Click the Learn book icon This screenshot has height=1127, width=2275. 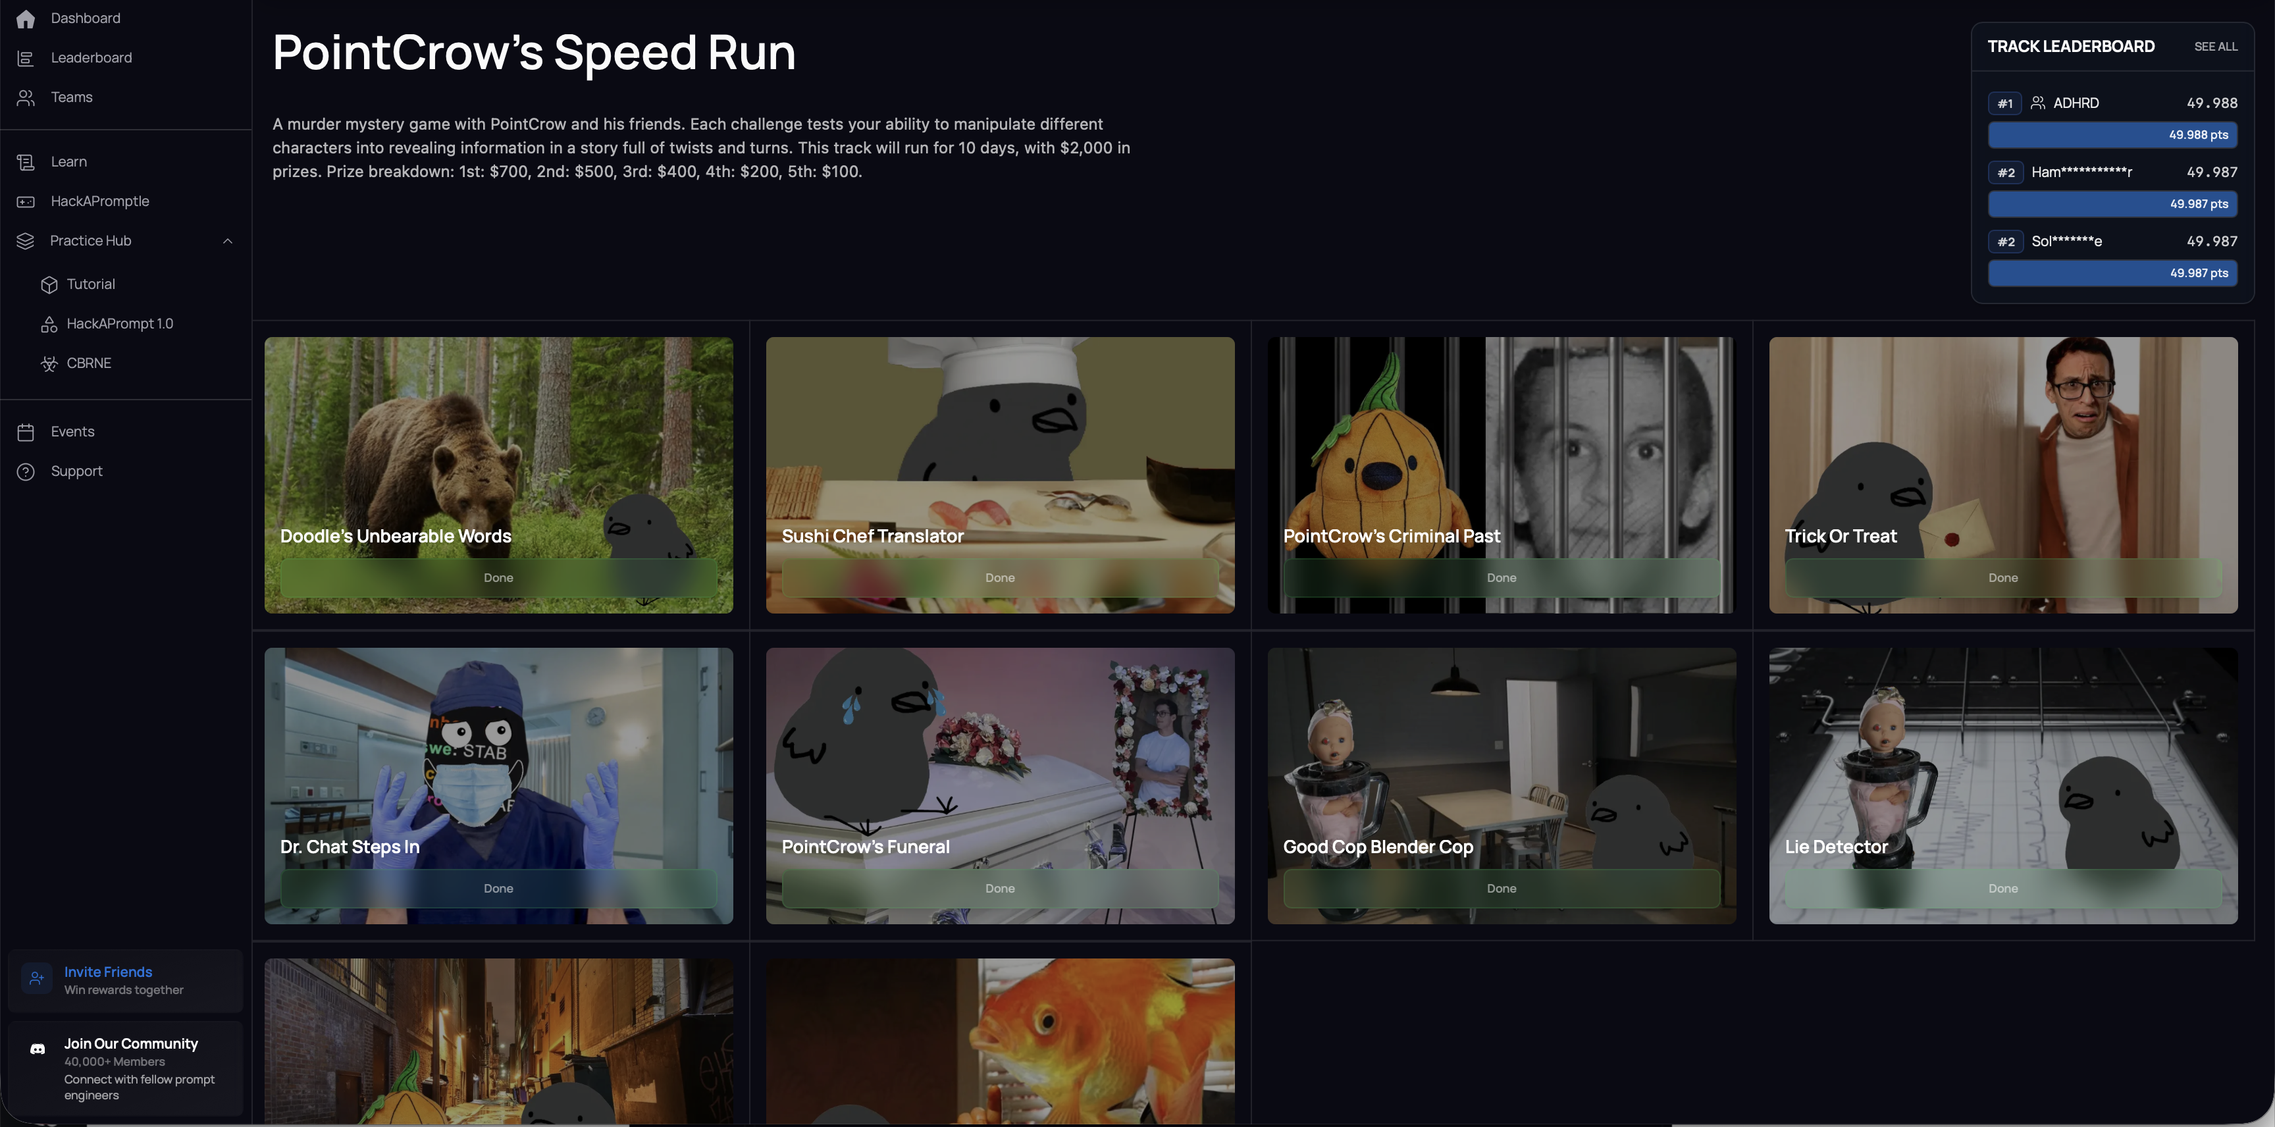click(26, 163)
